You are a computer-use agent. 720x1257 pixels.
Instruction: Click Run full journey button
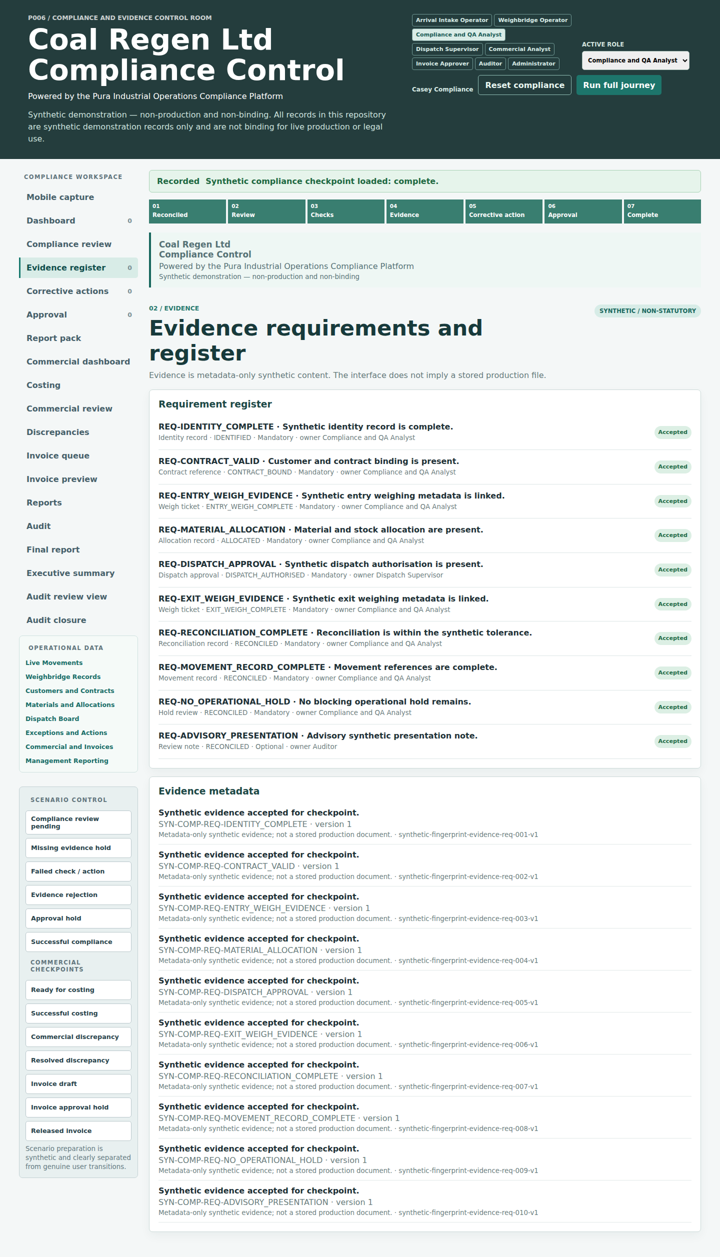(619, 85)
